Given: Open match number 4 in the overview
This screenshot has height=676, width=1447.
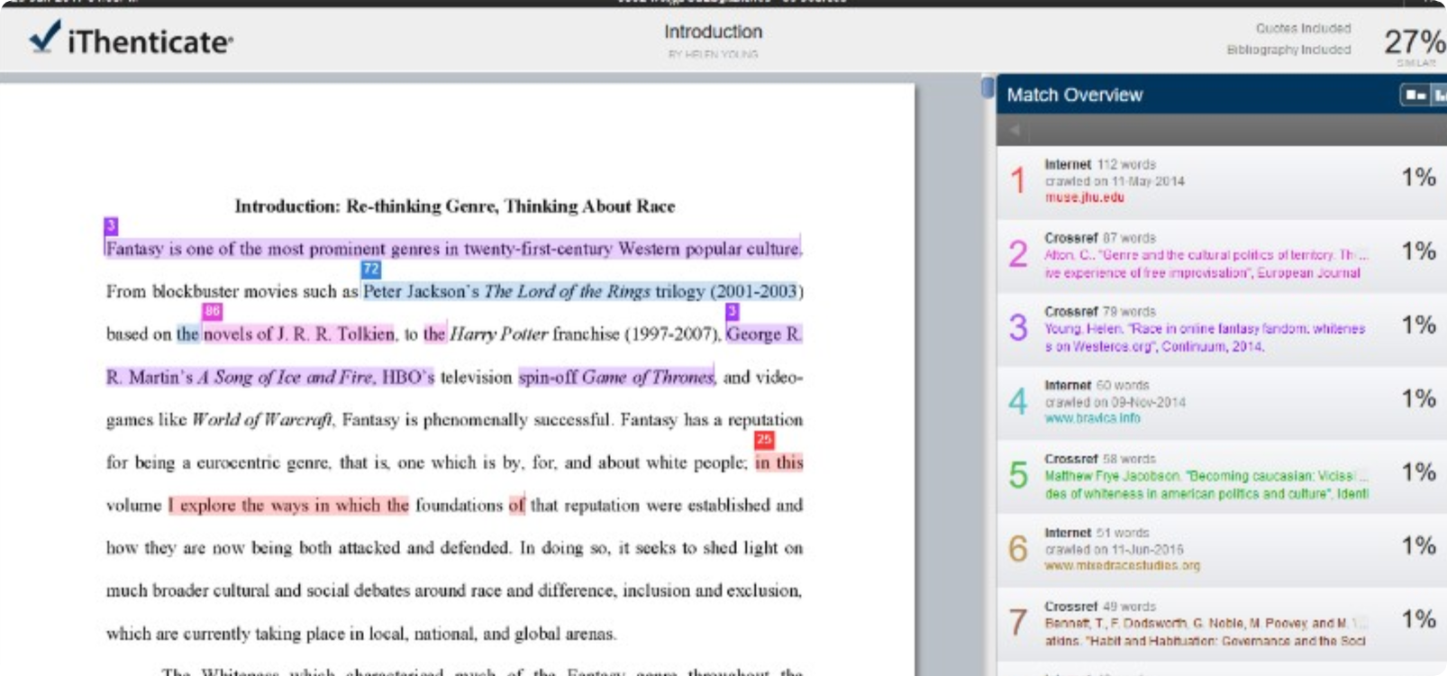Looking at the screenshot, I should (1222, 402).
